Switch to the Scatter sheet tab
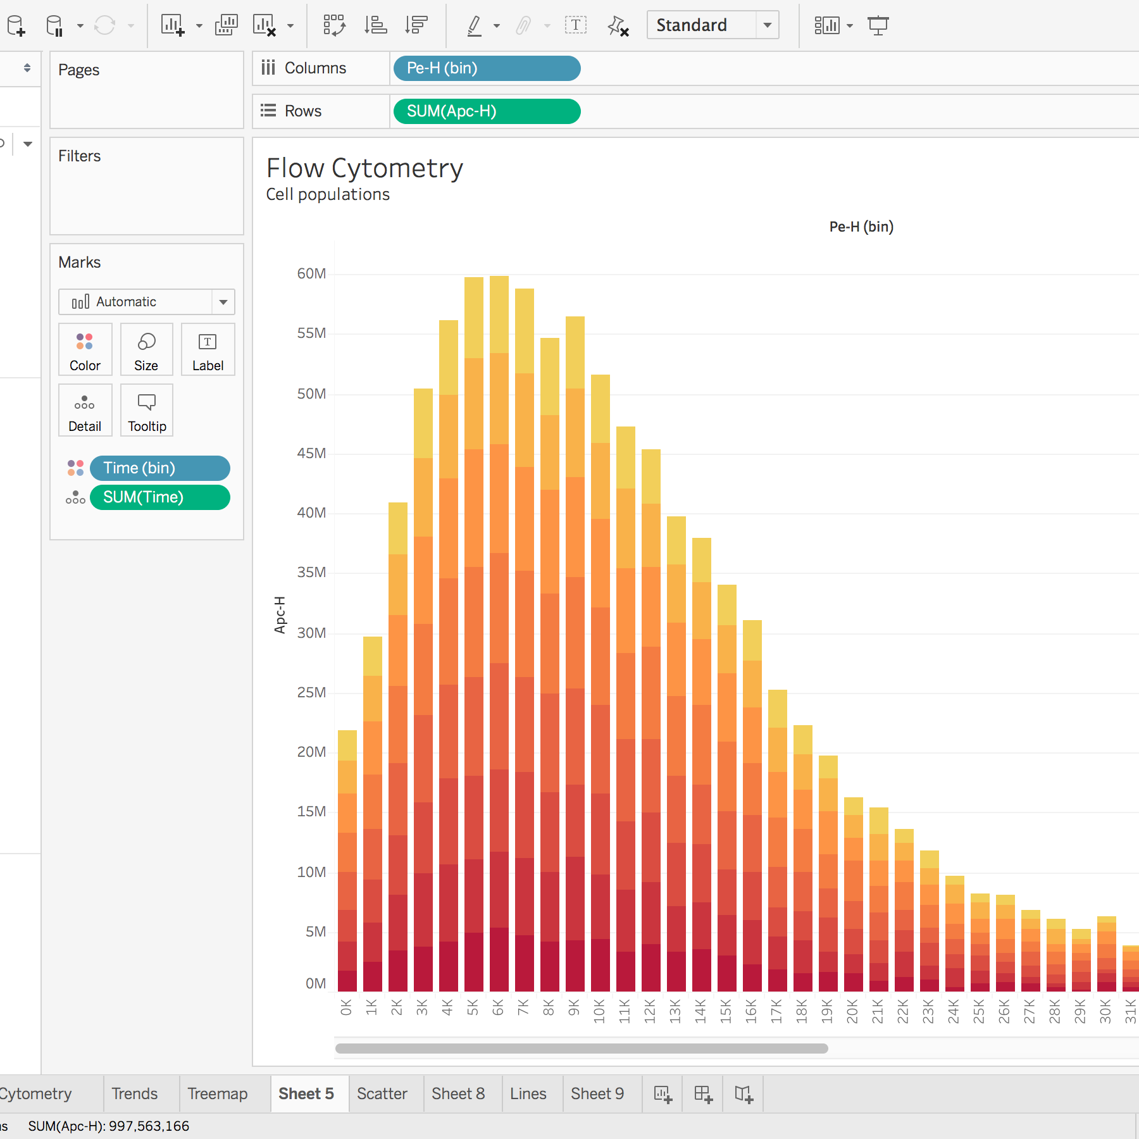This screenshot has height=1139, width=1139. click(x=382, y=1093)
